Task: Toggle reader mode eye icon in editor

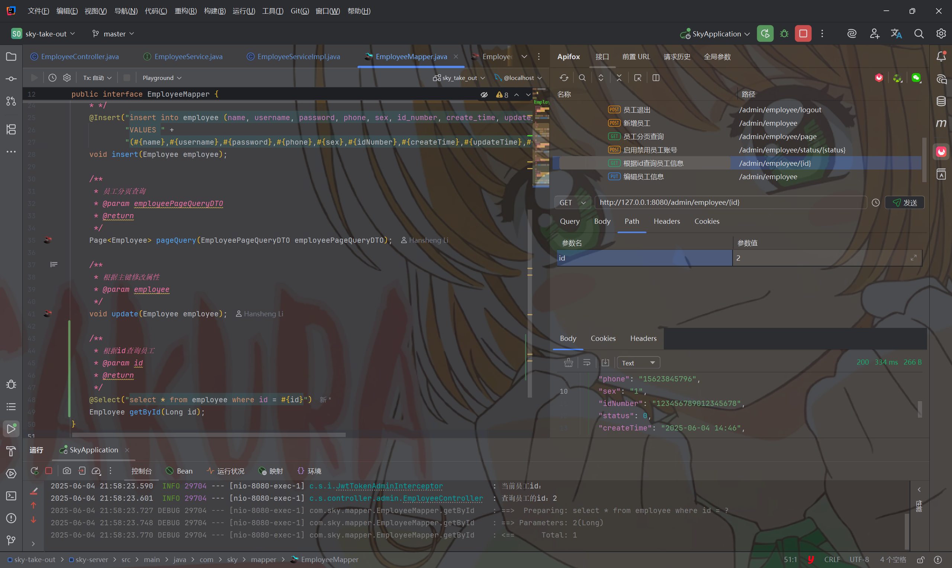Action: pos(484,94)
